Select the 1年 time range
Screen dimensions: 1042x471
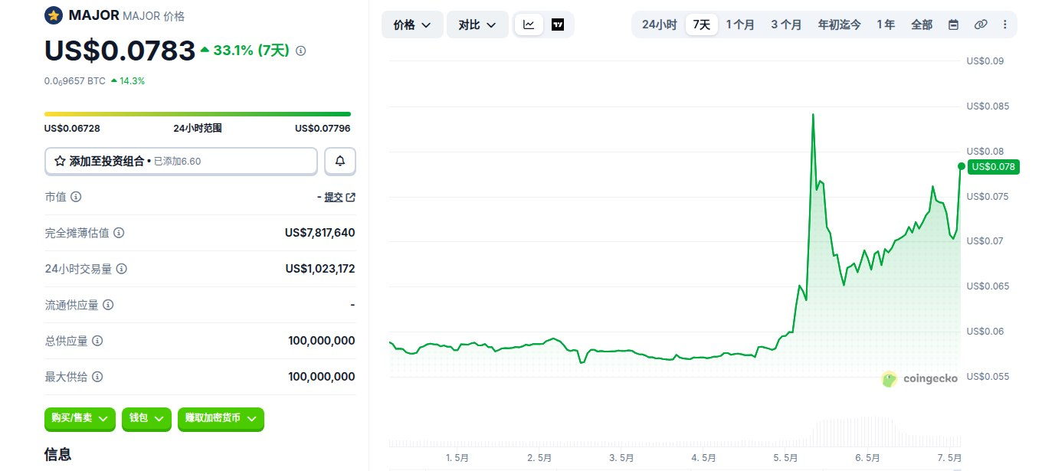click(886, 25)
